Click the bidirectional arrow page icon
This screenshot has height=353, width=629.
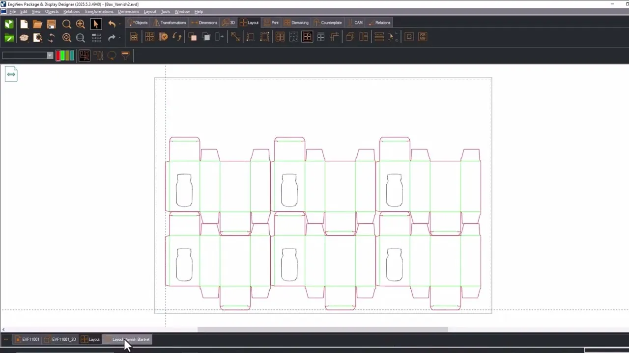tap(11, 75)
